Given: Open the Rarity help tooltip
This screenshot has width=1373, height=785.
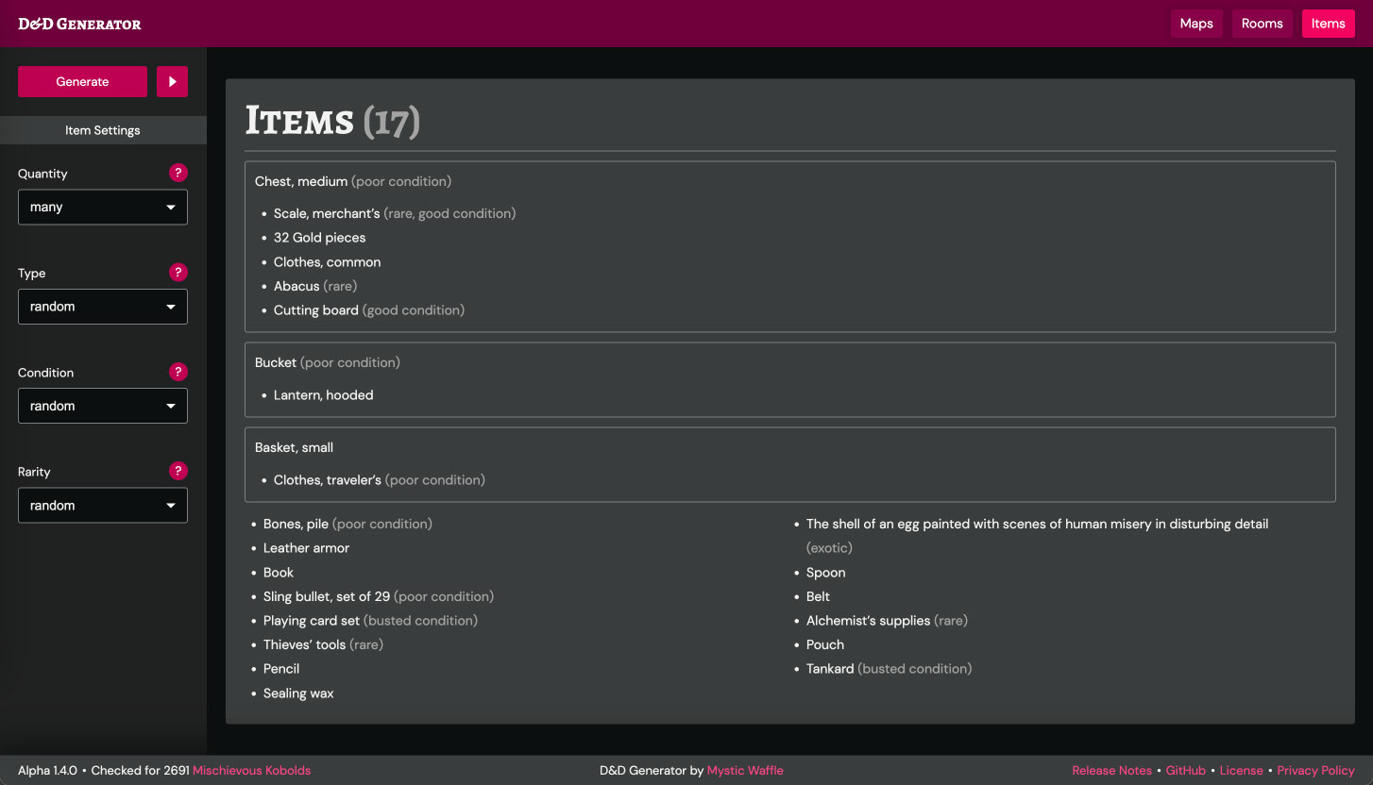Looking at the screenshot, I should click(178, 470).
